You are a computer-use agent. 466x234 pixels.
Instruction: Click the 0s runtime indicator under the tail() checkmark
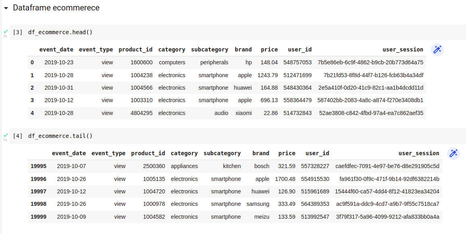point(5,140)
